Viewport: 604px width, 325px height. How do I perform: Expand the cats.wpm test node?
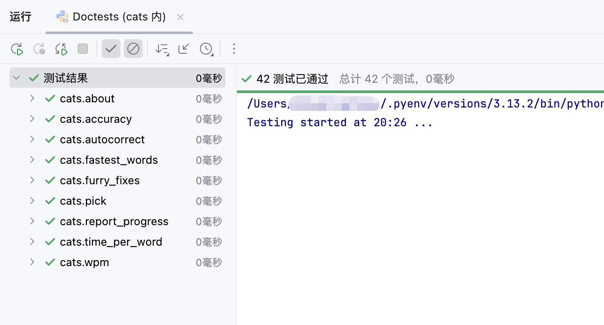point(32,262)
